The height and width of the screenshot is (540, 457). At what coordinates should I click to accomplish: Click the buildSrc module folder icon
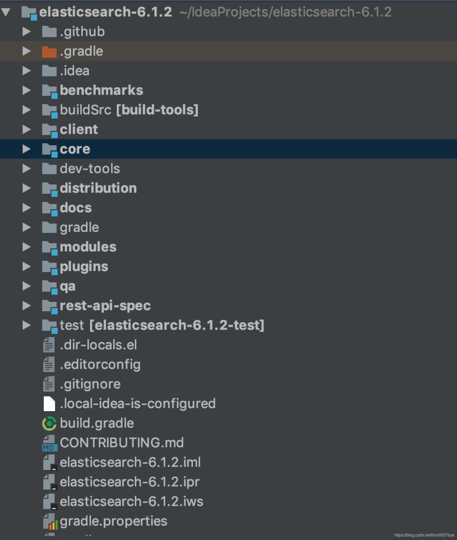pyautogui.click(x=50, y=111)
